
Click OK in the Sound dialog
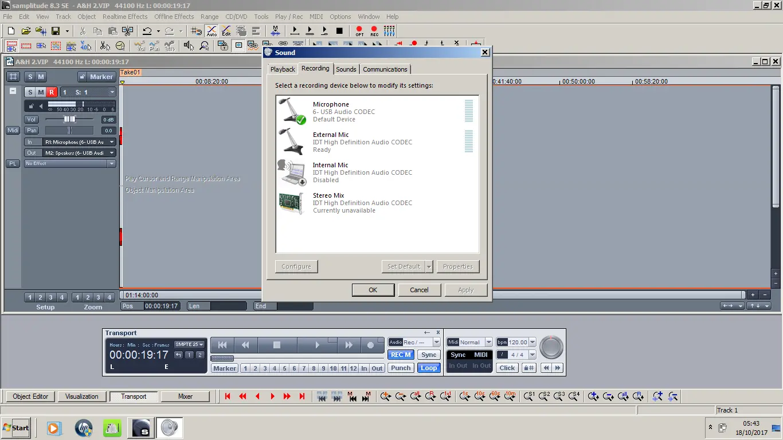pyautogui.click(x=373, y=290)
